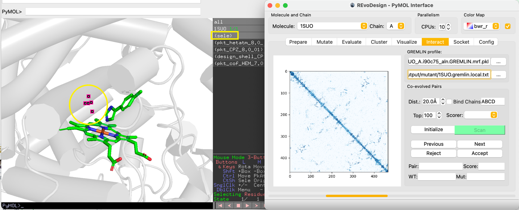Viewport: 519px width, 210px height.
Task: Step forward one frame in PyMOL
Action: point(256,206)
